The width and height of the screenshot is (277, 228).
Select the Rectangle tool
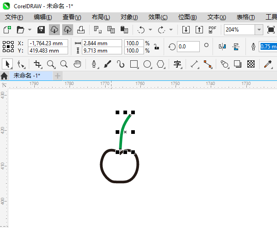[134, 64]
